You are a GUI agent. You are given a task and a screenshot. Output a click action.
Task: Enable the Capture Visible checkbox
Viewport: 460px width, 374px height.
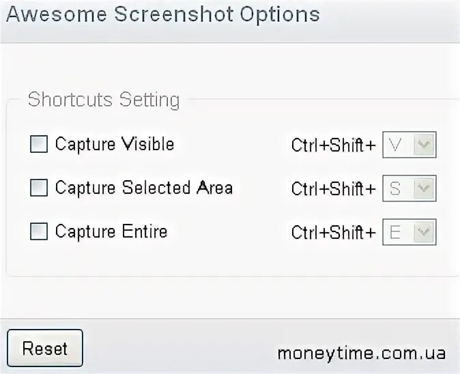[x=40, y=144]
